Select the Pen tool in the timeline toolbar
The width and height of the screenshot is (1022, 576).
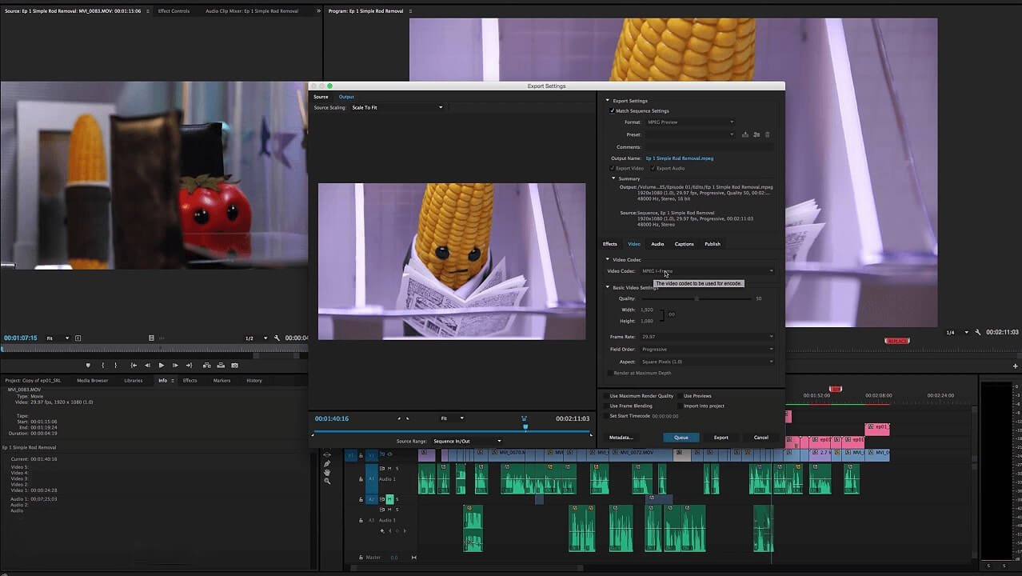(327, 464)
